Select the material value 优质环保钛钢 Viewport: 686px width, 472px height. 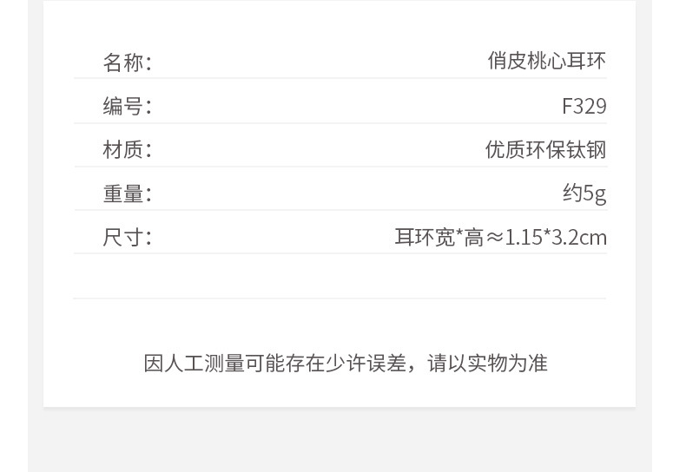(545, 149)
